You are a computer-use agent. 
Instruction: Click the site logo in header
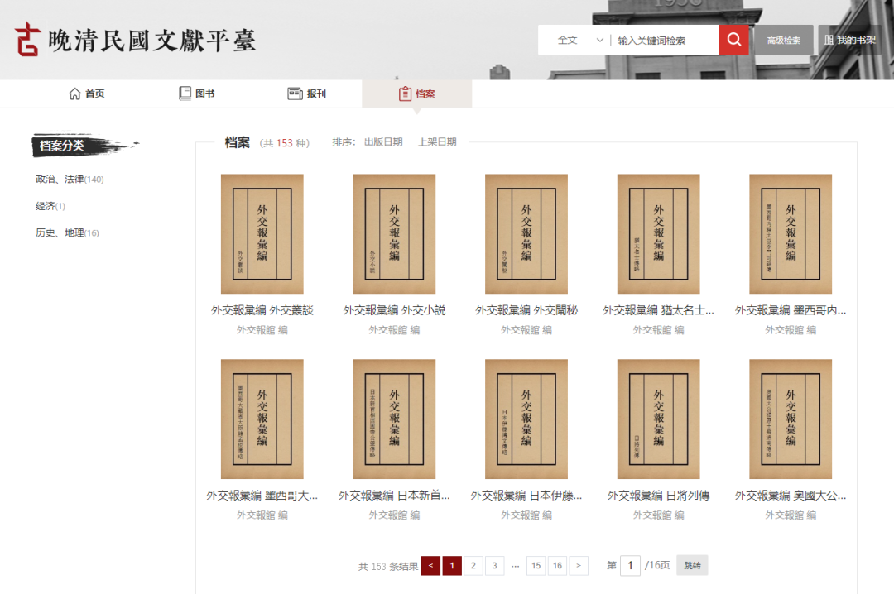pyautogui.click(x=136, y=40)
